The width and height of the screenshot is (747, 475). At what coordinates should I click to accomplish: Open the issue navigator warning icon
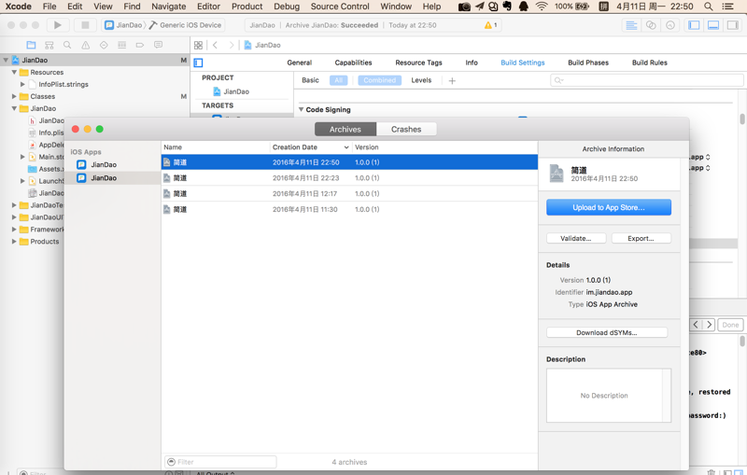[x=86, y=45]
